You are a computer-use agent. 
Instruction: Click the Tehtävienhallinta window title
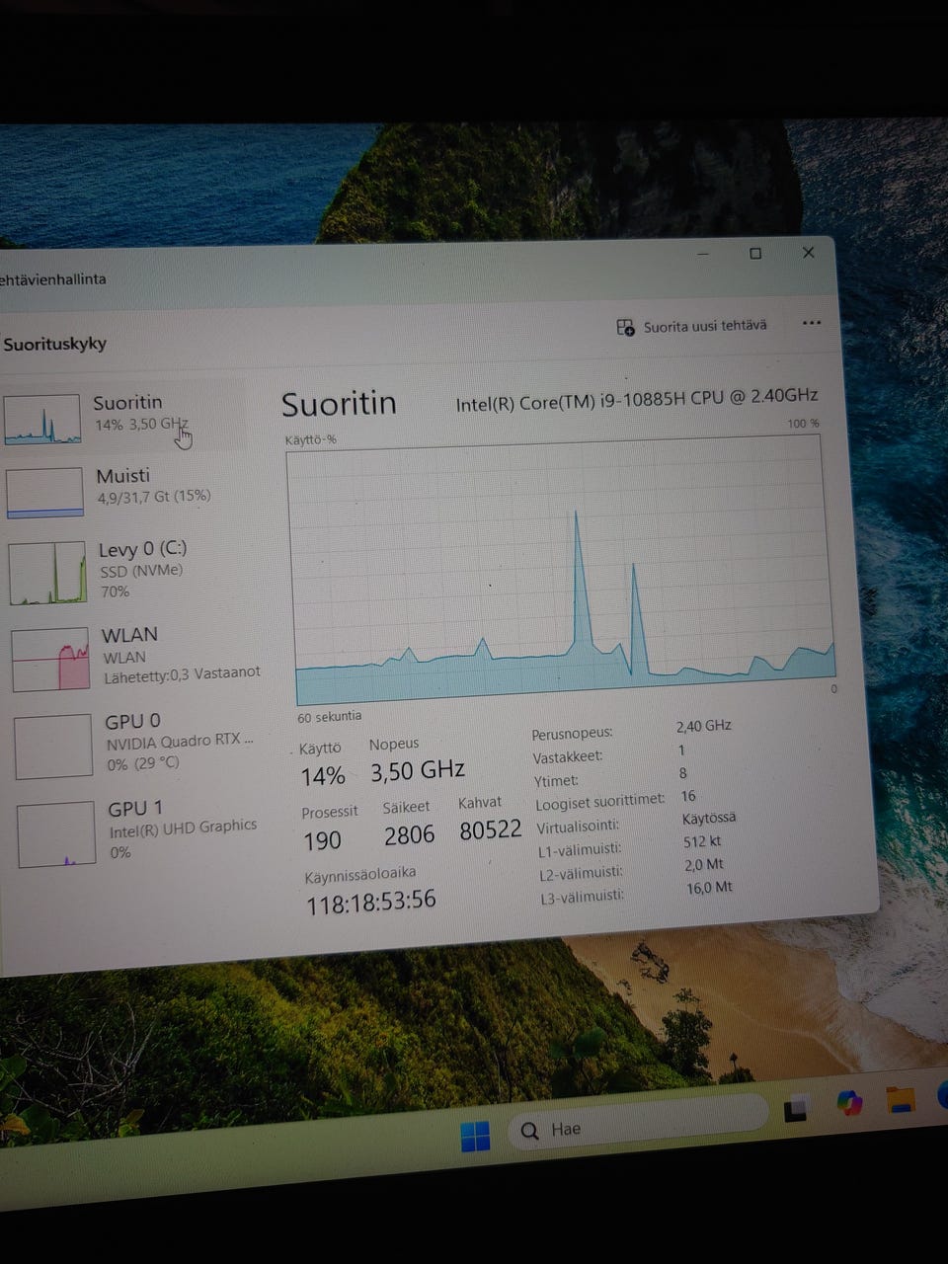(53, 279)
